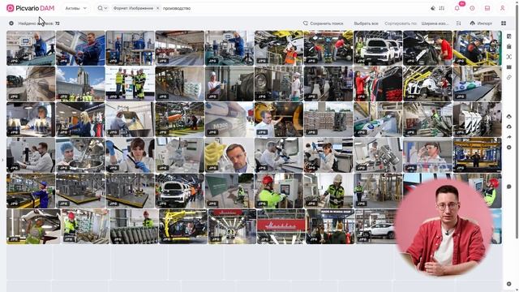519x292 pixels.
Task: Click the frame-corners icon in right sidebar
Action: point(509,57)
